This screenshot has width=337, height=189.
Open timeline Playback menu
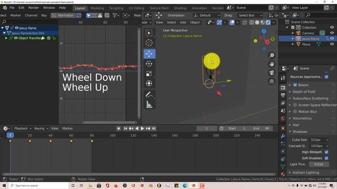point(23,128)
